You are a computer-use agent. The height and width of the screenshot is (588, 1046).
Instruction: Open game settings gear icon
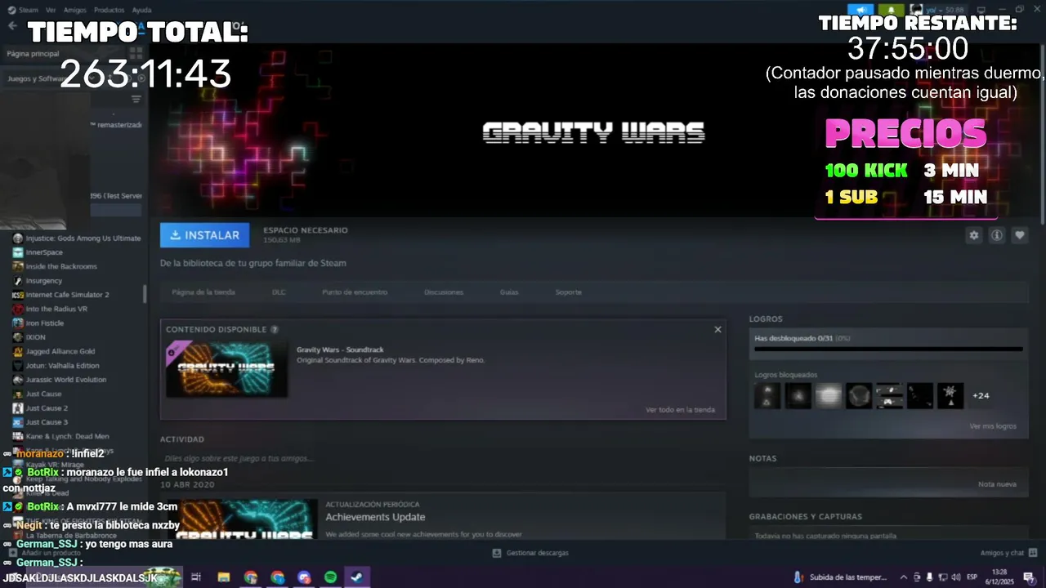coord(973,235)
